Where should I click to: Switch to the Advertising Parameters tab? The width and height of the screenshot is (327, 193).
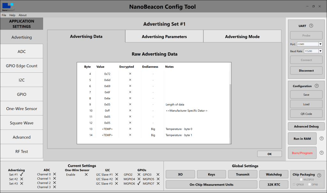pos(164,37)
